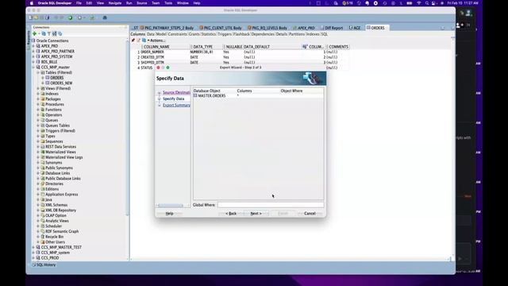The height and width of the screenshot is (286, 508).
Task: Click the Object Where column header in wizard
Action: 291,91
